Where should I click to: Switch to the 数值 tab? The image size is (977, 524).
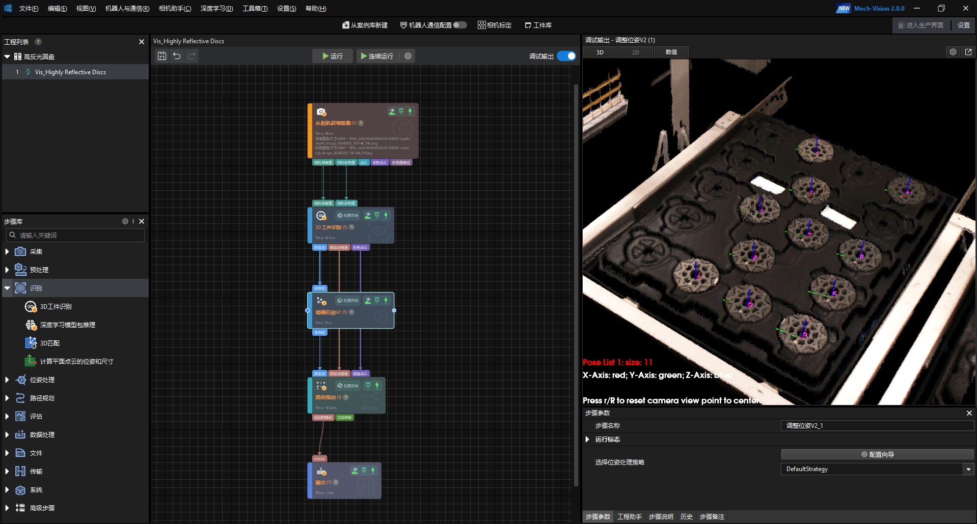point(671,52)
